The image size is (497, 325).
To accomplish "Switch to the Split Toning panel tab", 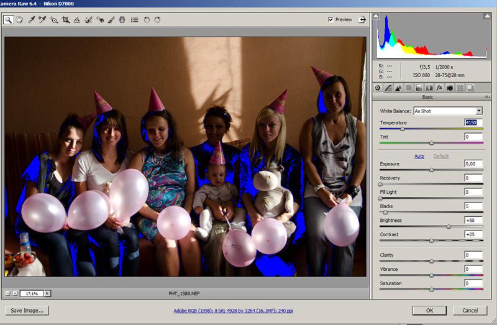I will 419,88.
